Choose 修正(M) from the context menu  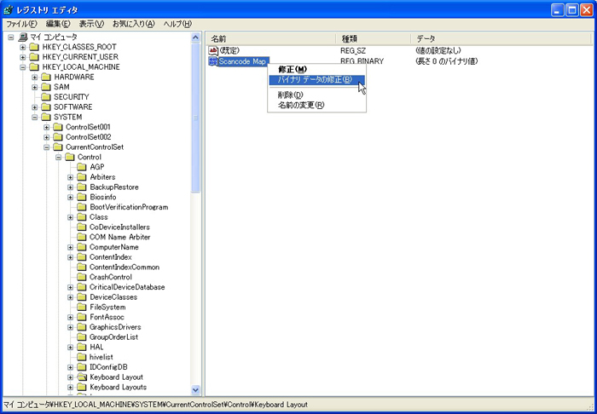tap(316, 70)
